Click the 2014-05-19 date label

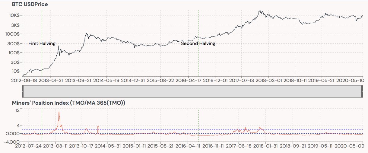[106, 80]
